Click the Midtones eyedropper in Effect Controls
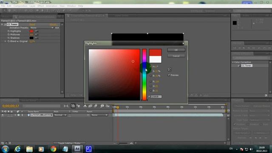The width and height of the screenshot is (272, 153). (37, 34)
